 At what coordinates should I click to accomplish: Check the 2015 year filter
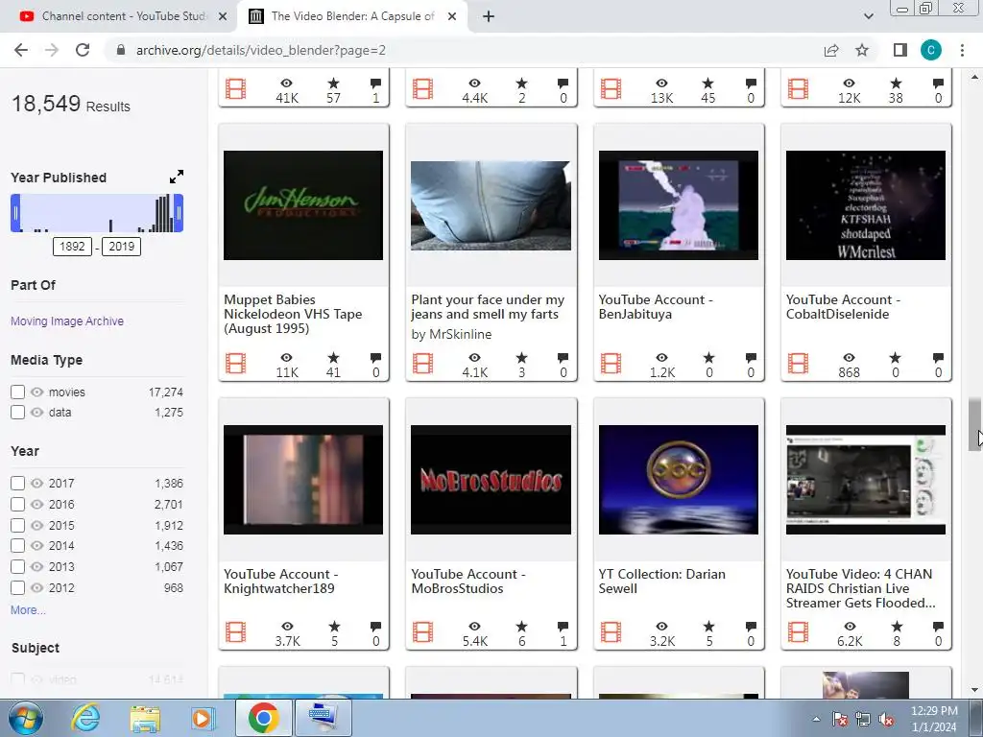tap(17, 525)
